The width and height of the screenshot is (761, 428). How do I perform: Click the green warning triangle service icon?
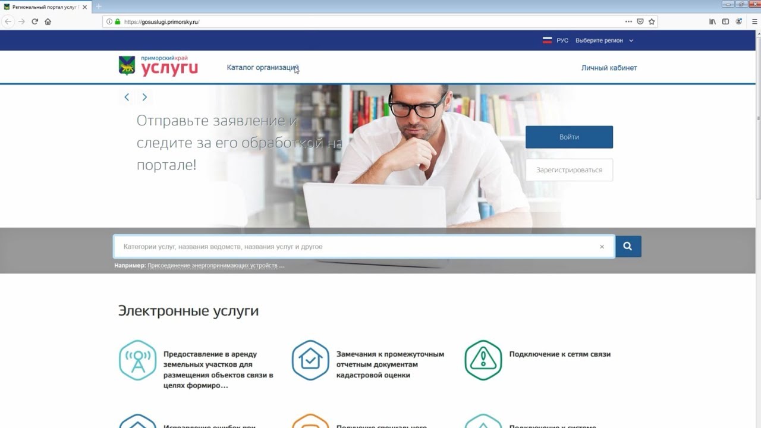(483, 360)
